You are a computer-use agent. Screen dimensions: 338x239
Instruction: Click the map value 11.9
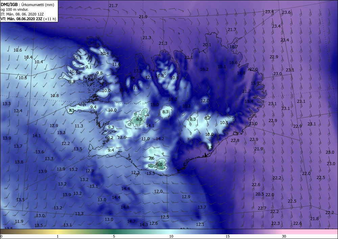point(19,221)
